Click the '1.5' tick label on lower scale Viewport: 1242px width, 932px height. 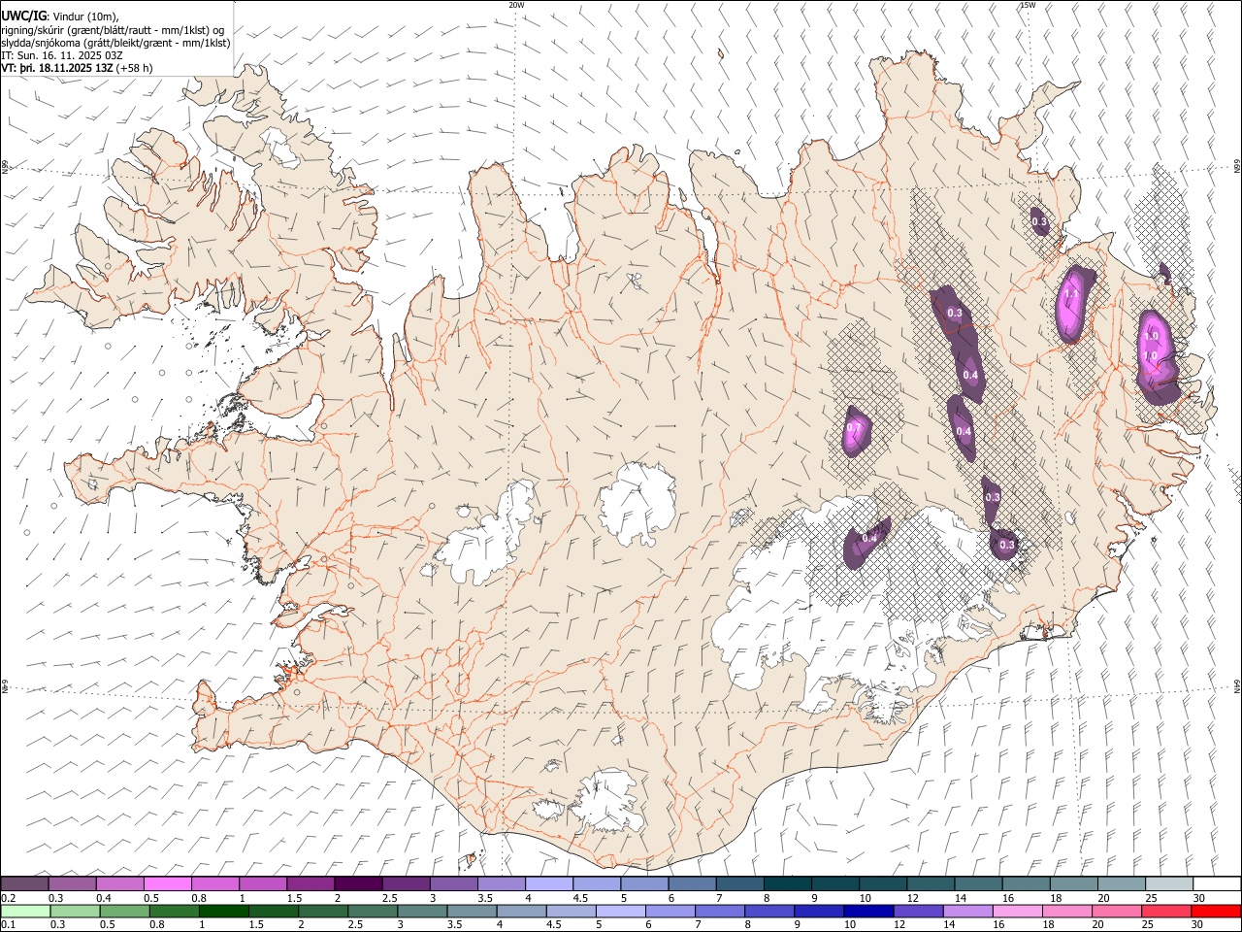click(x=256, y=925)
